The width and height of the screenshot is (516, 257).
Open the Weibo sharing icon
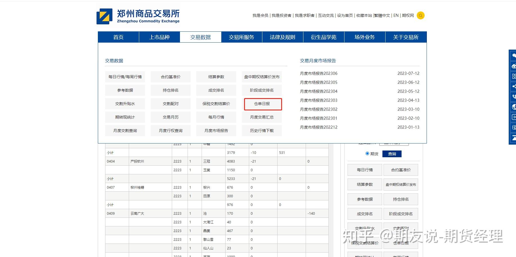(513, 66)
